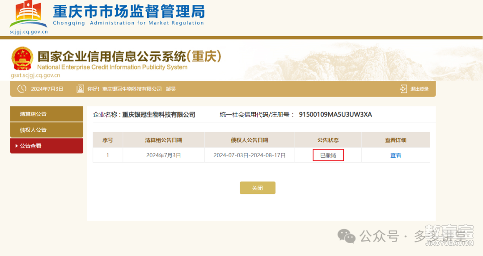Image resolution: width=483 pixels, height=256 pixels.
Task: Click the Chongqing Administration for Market Regulation subtitle
Action: [128, 23]
